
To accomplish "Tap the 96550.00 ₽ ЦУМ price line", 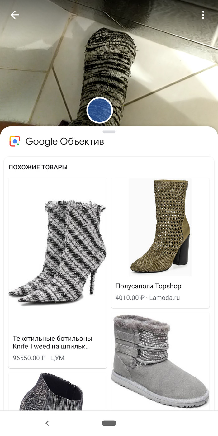I will tap(39, 358).
